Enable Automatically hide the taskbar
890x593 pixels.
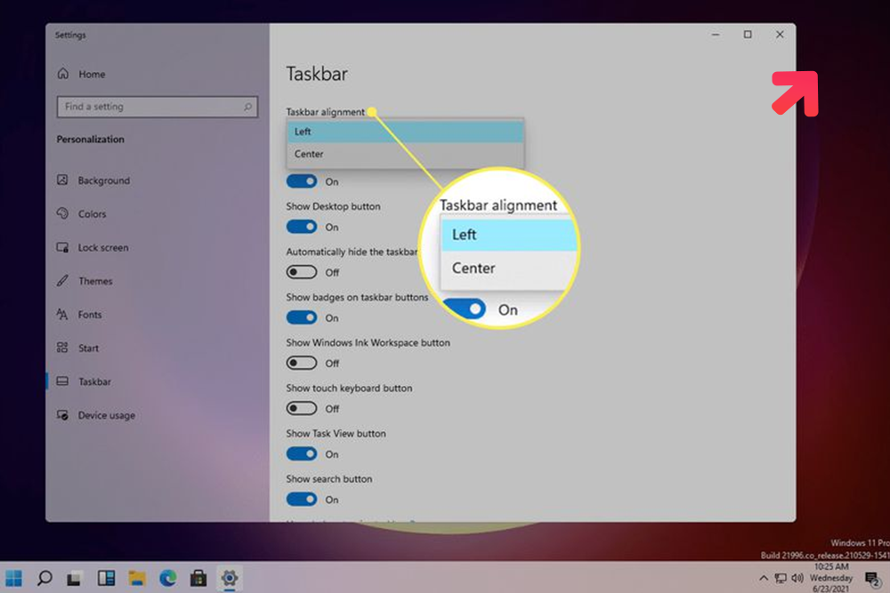pos(302,272)
